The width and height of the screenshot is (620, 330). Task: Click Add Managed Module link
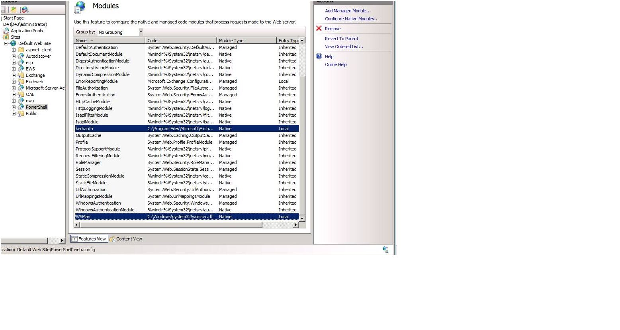coord(348,11)
